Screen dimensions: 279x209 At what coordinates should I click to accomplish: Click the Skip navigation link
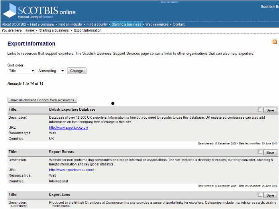click(169, 2)
